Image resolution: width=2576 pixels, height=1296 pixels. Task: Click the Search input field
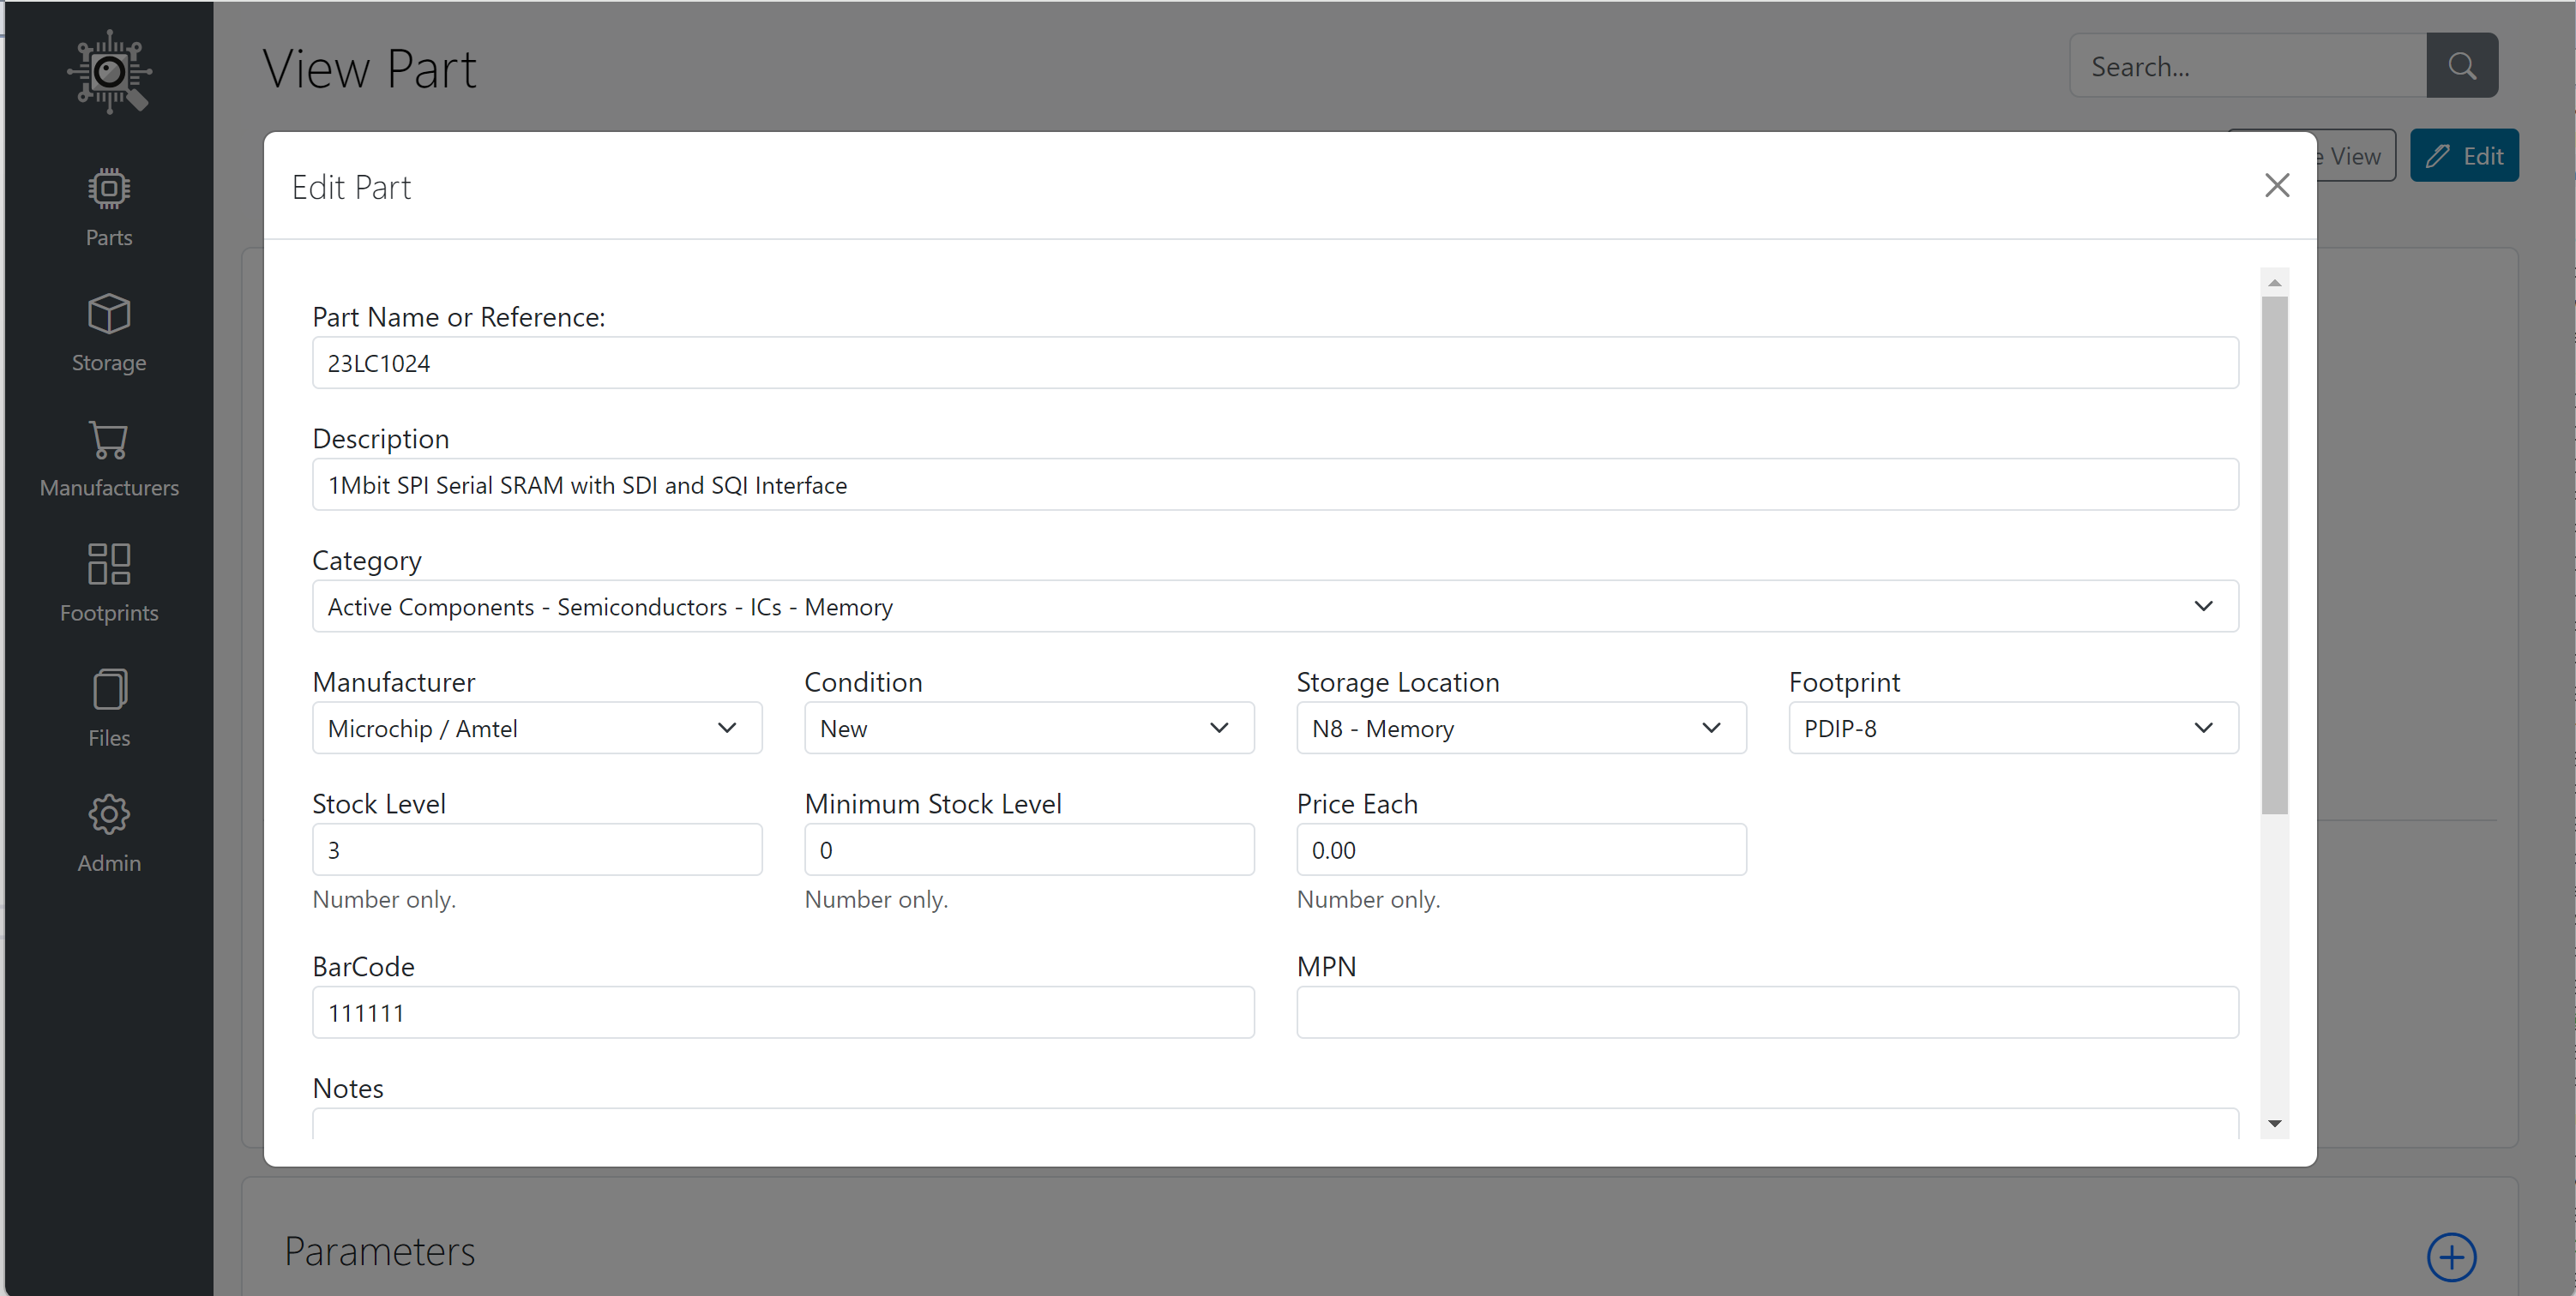coord(2246,65)
